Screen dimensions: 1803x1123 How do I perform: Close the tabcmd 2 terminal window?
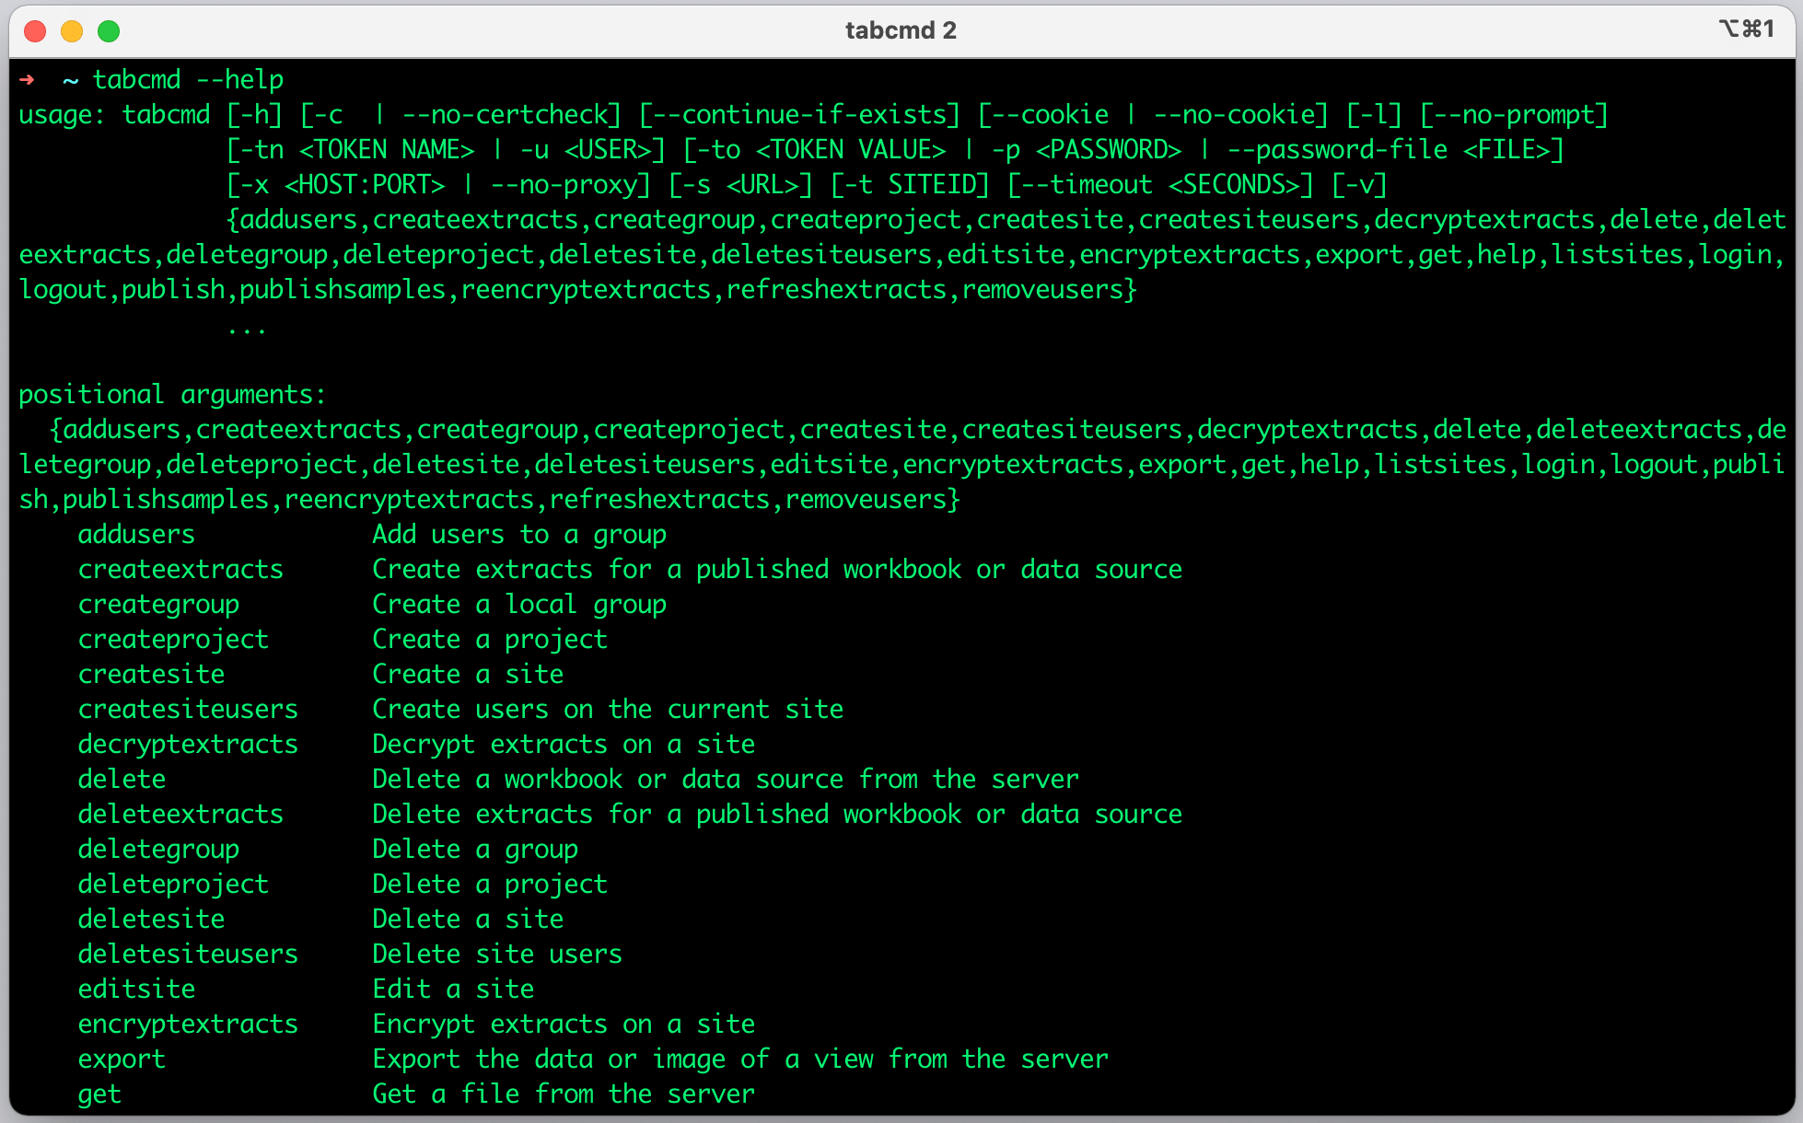click(35, 31)
